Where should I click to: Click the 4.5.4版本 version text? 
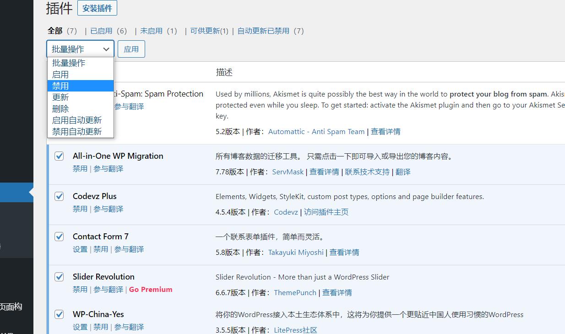pyautogui.click(x=231, y=212)
